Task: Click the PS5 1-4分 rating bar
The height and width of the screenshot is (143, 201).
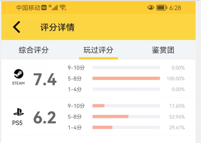Action: 126,127
